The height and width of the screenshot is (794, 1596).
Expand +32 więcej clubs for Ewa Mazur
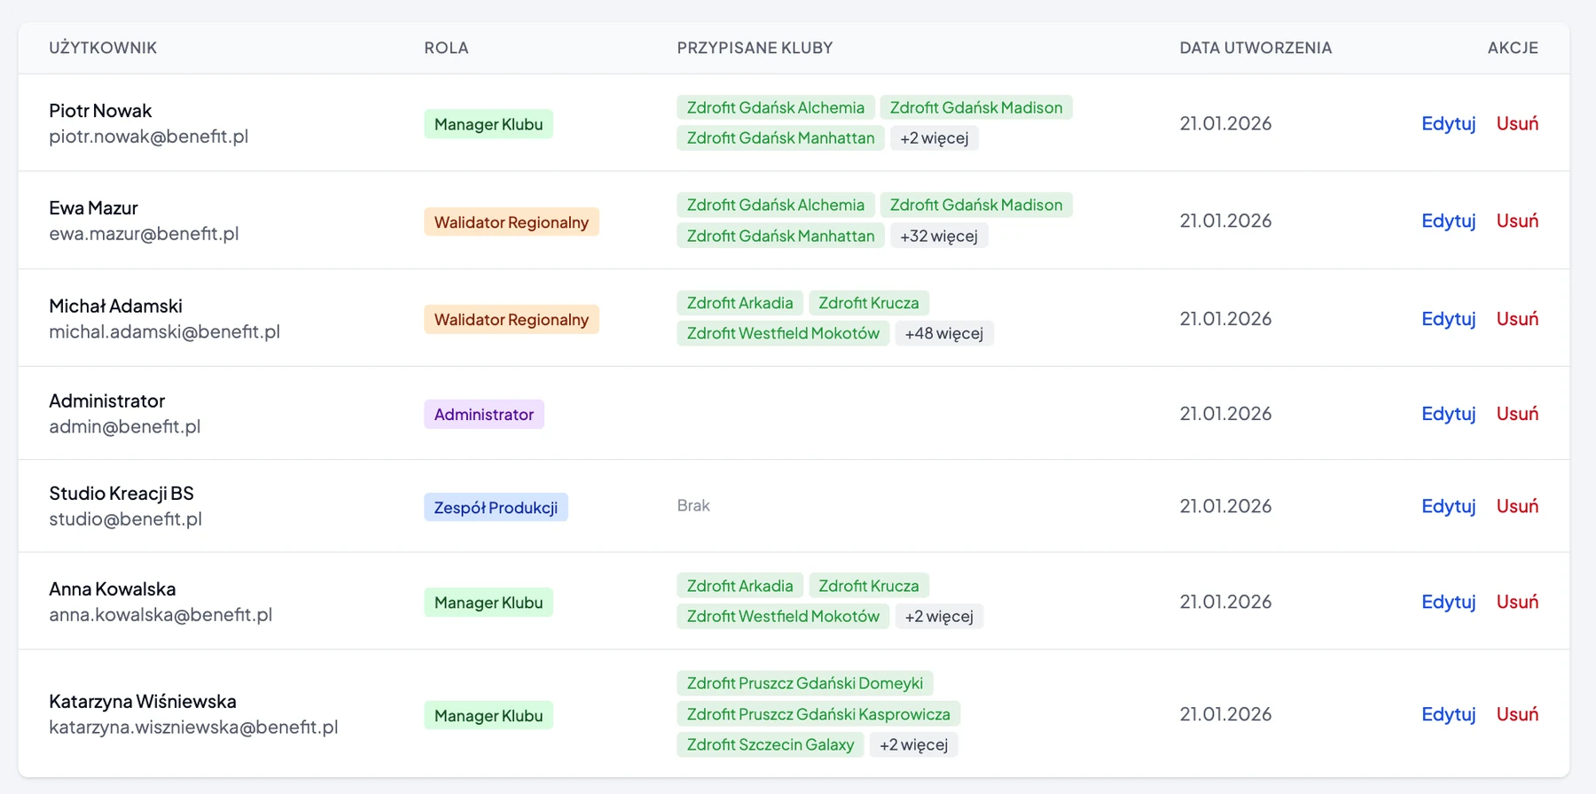pyautogui.click(x=939, y=236)
